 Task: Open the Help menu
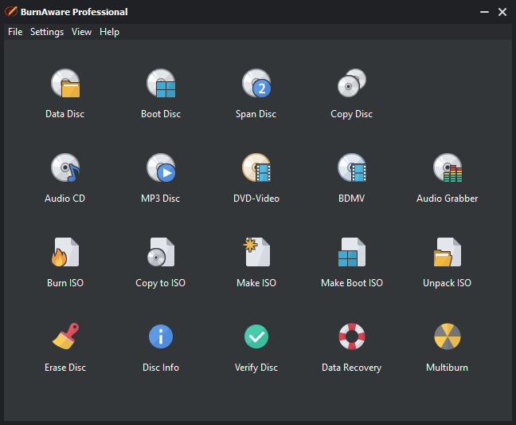point(110,32)
